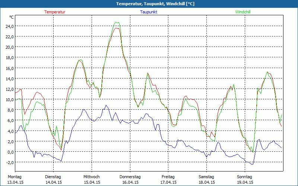Click the '0,0' y-axis value
This screenshot has width=298, height=186.
11,152
